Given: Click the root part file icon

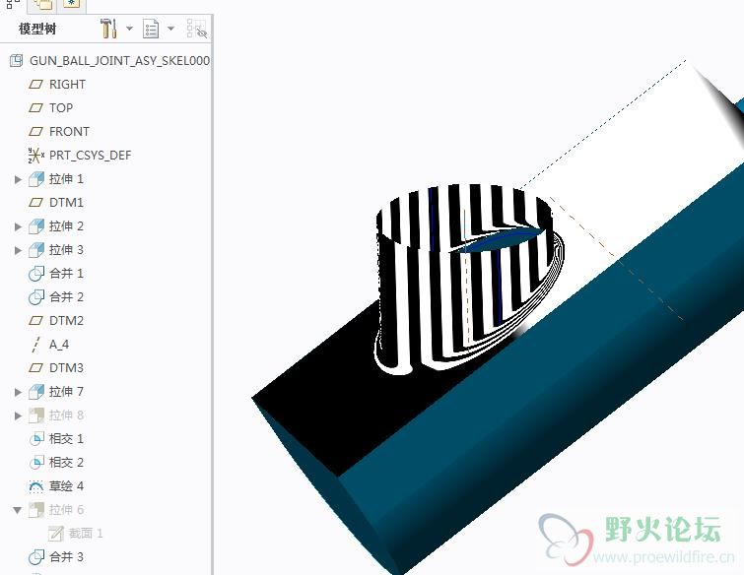Looking at the screenshot, I should pyautogui.click(x=16, y=61).
